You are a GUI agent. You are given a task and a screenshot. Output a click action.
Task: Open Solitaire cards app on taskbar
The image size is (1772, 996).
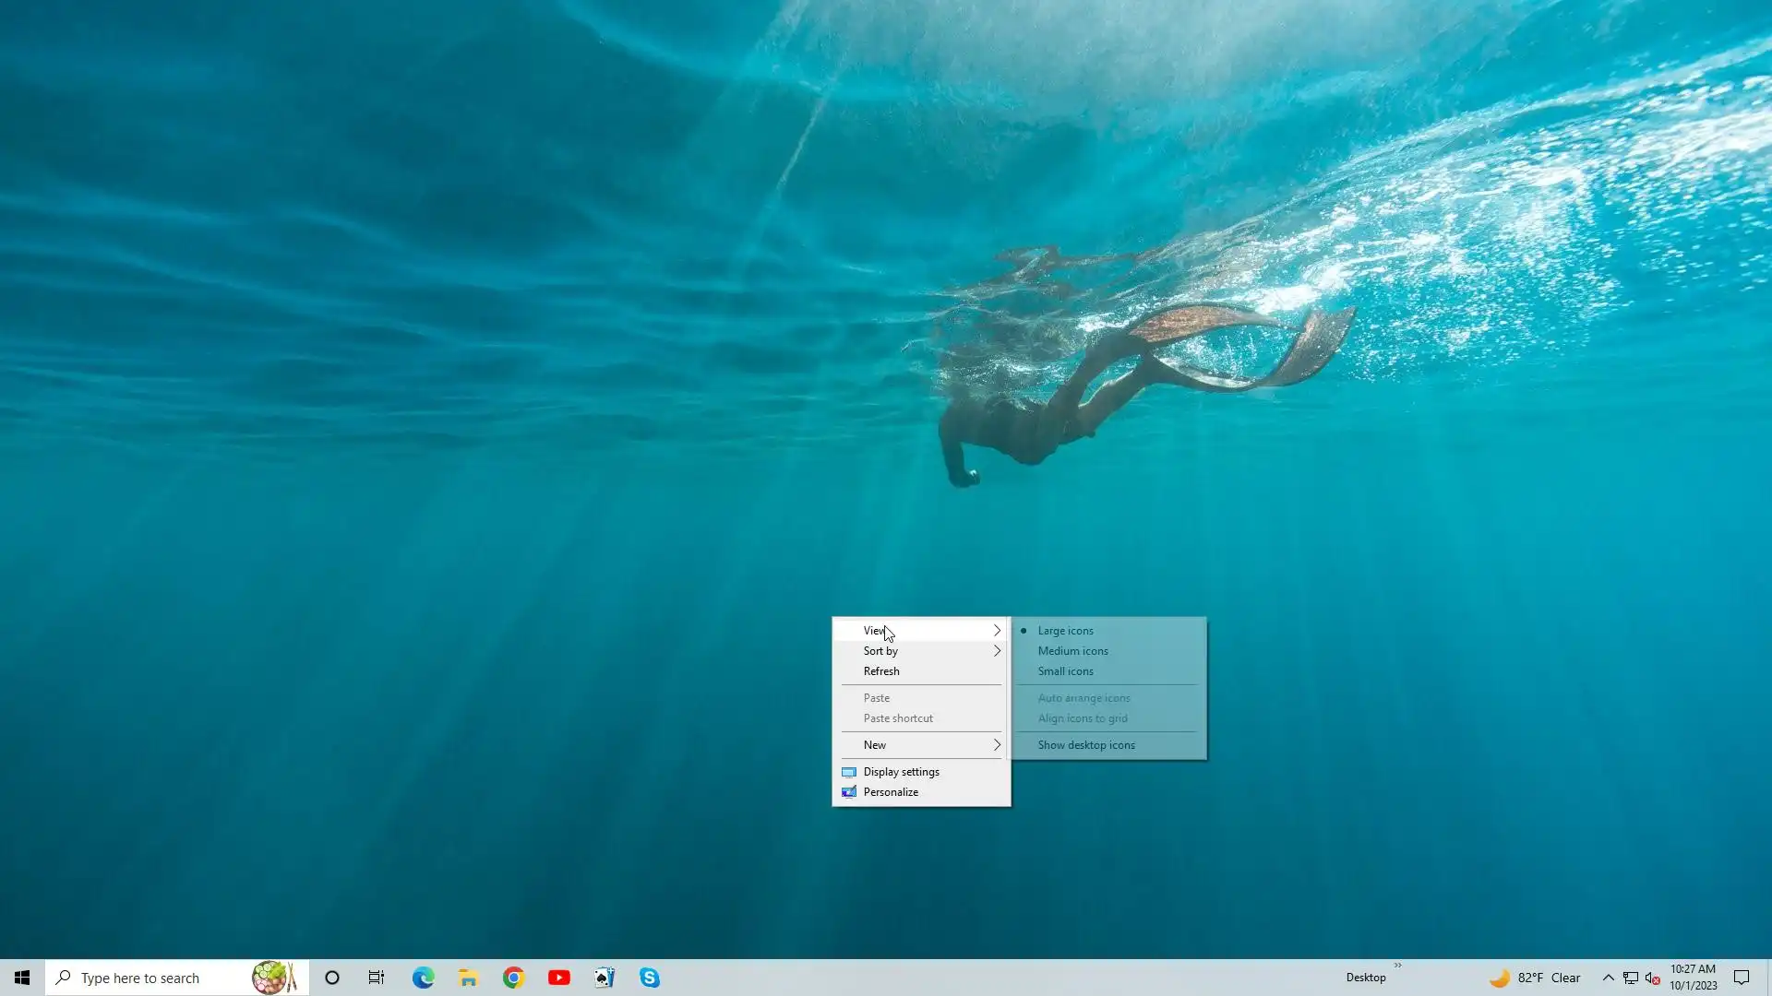(604, 978)
